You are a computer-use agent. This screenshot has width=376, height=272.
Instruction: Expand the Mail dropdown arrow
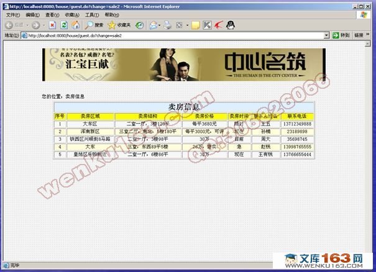point(160,25)
